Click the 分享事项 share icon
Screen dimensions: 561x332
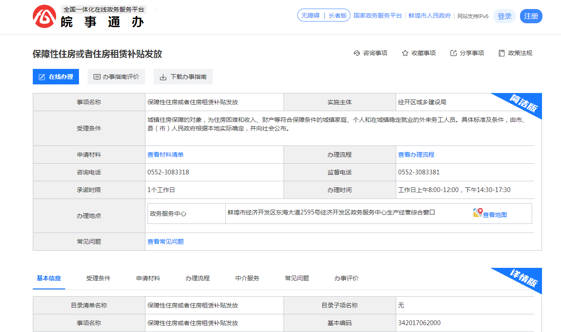[453, 53]
